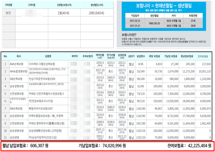Viewport: 215px width, 152px height.
Task: Click payment completion 2037.9 cell
Action: click(122, 71)
